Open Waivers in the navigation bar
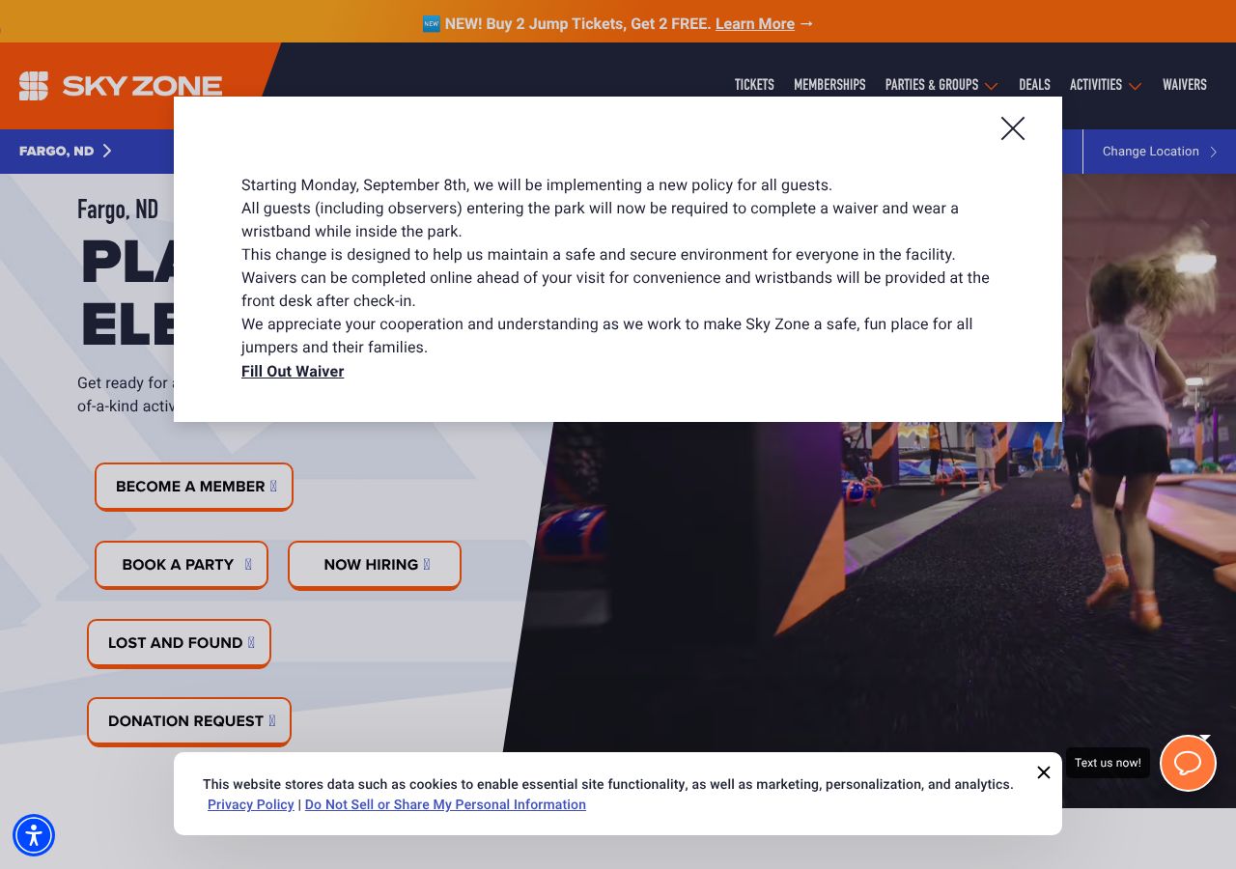 pyautogui.click(x=1185, y=85)
